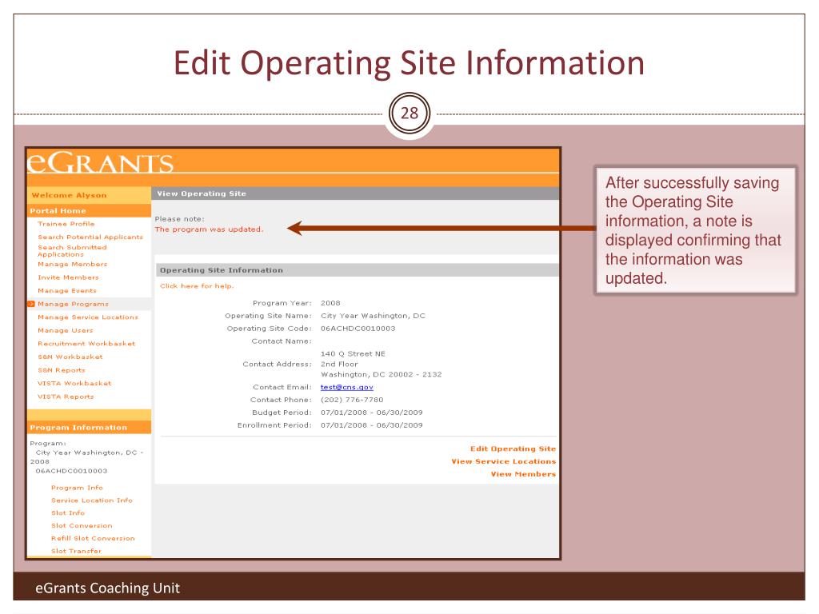Image resolution: width=819 pixels, height=614 pixels.
Task: Open Search Submitted Applications
Action: tap(72, 250)
